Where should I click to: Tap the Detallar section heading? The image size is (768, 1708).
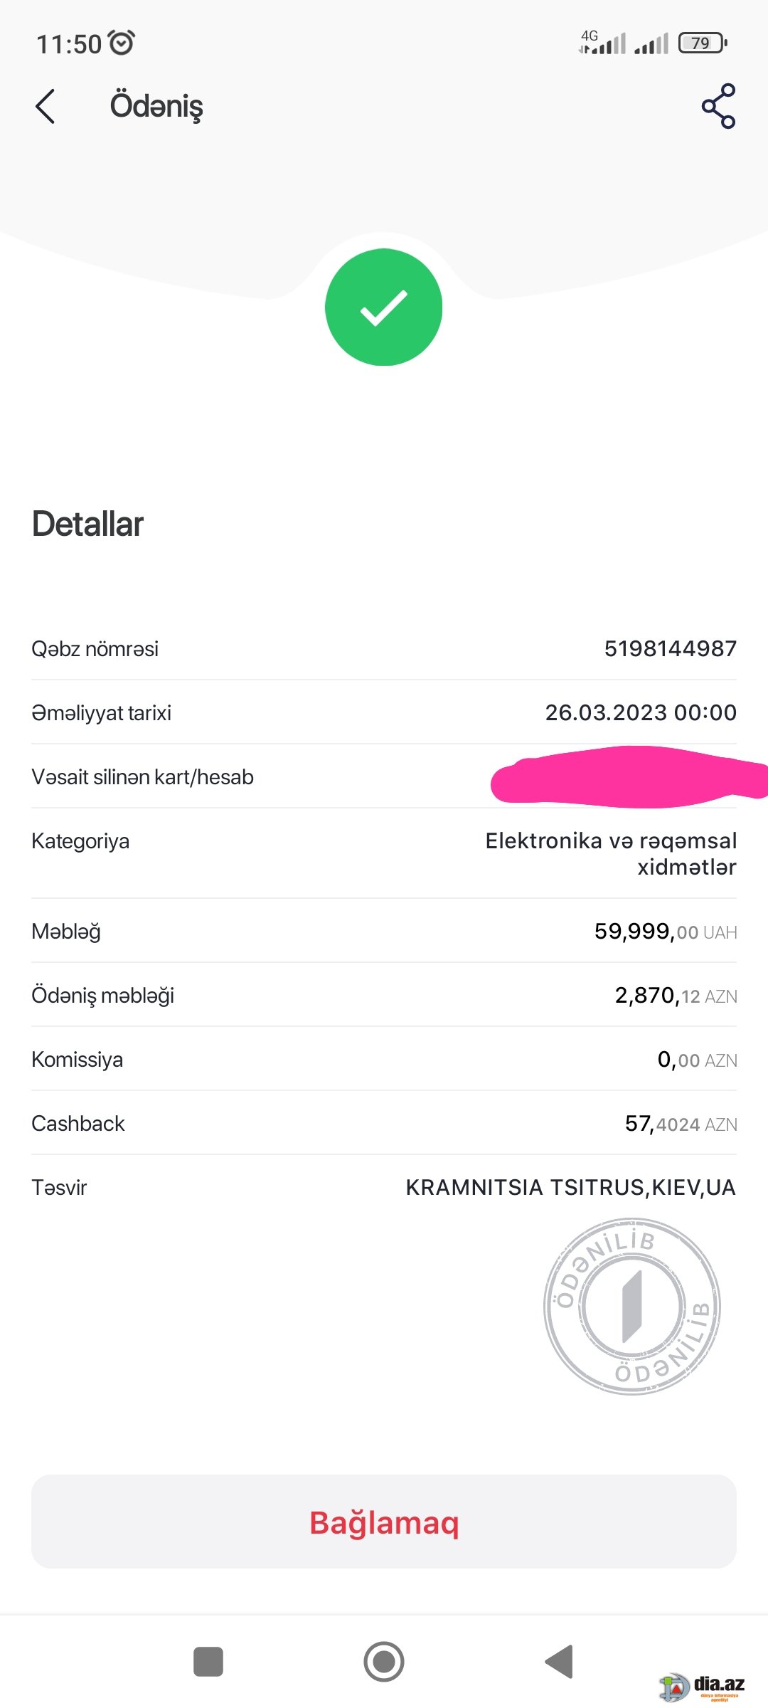tap(87, 524)
